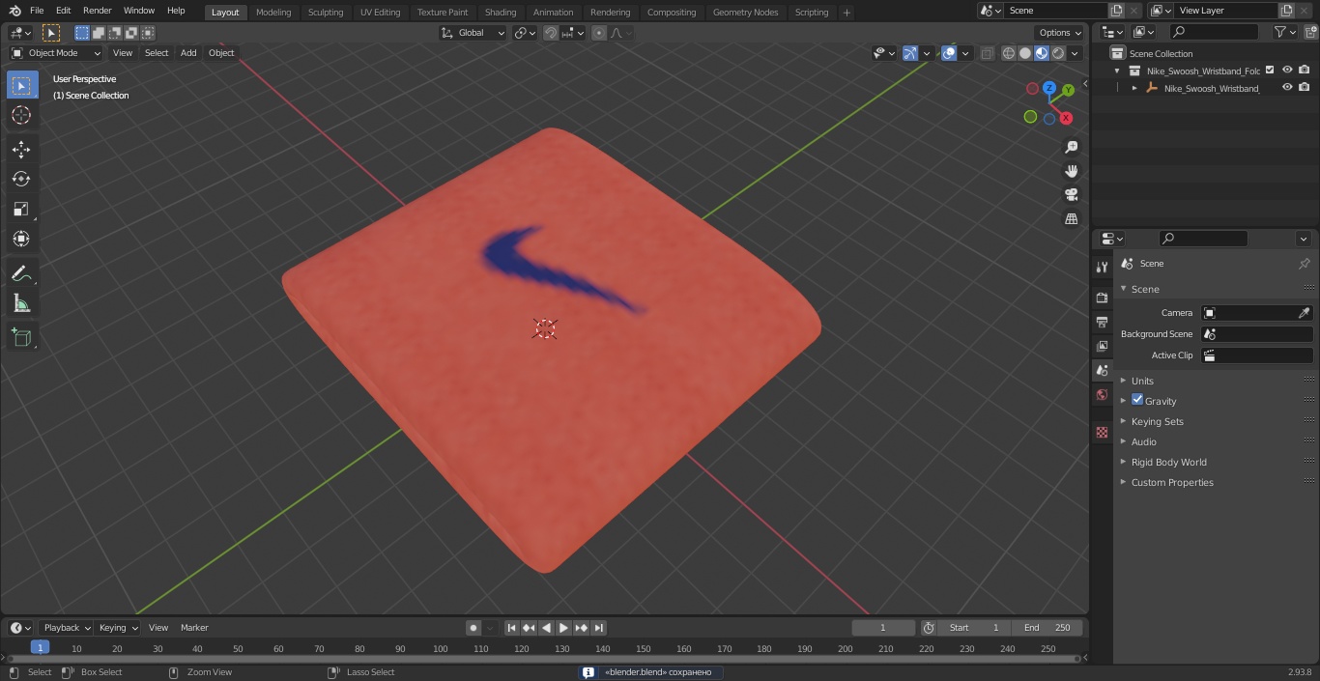
Task: Switch to rendered viewport shading
Action: click(x=1058, y=53)
